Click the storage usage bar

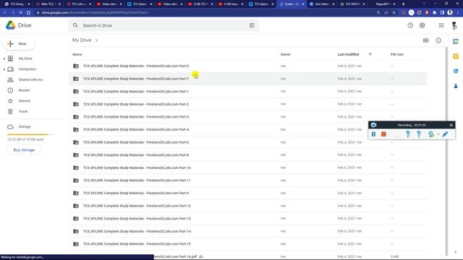point(30,134)
